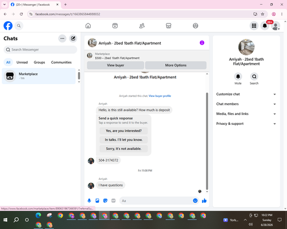The height and width of the screenshot is (229, 287).
Task: Click the Facebook search magnifier icon
Action: (19, 26)
